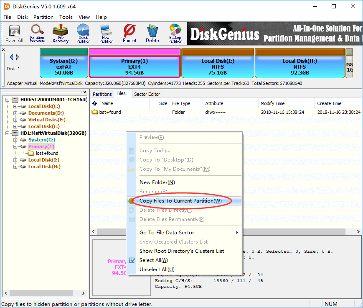Switch to the Sector Editor tab
Screen dimensions: 363x308
(x=147, y=94)
